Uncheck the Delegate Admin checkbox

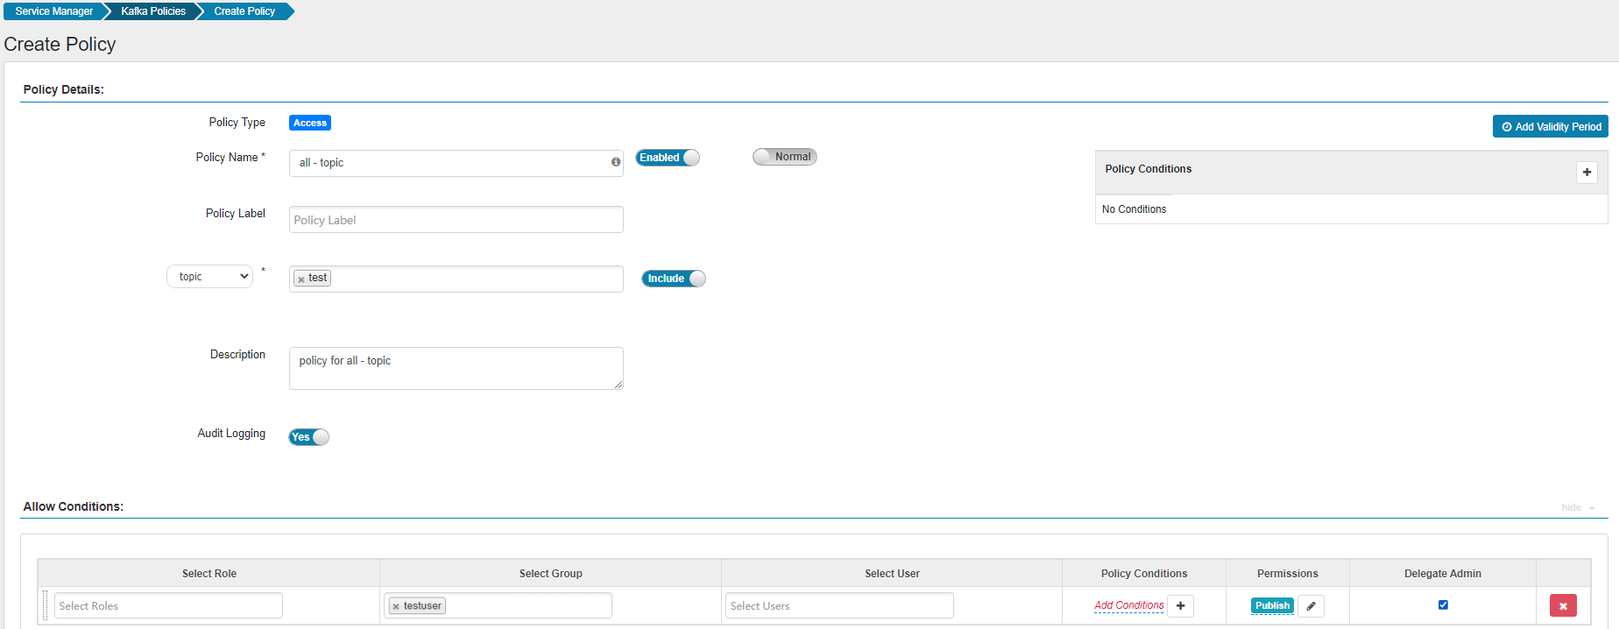tap(1443, 604)
